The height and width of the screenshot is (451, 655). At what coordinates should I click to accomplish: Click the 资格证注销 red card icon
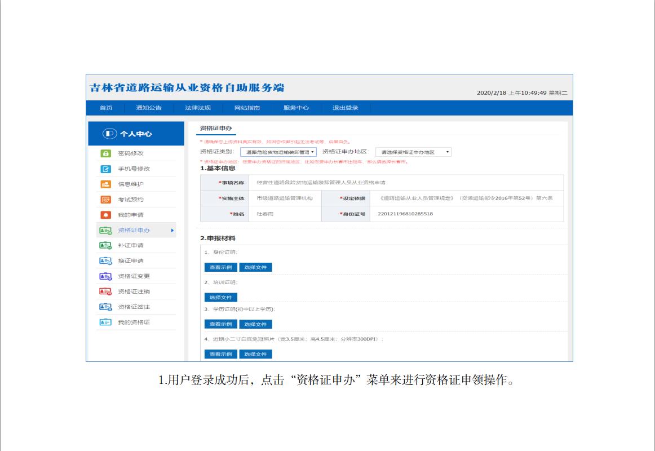click(105, 291)
